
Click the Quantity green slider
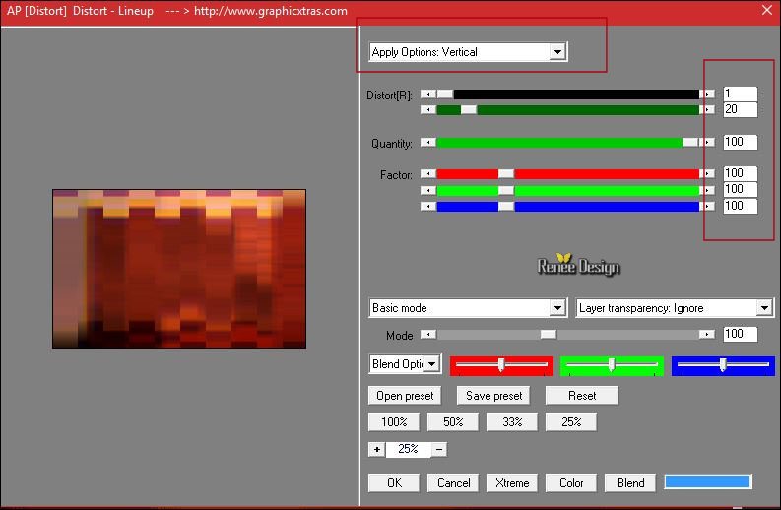point(568,143)
